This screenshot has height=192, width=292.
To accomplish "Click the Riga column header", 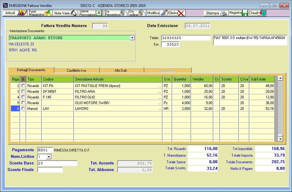I will [x=15, y=79].
